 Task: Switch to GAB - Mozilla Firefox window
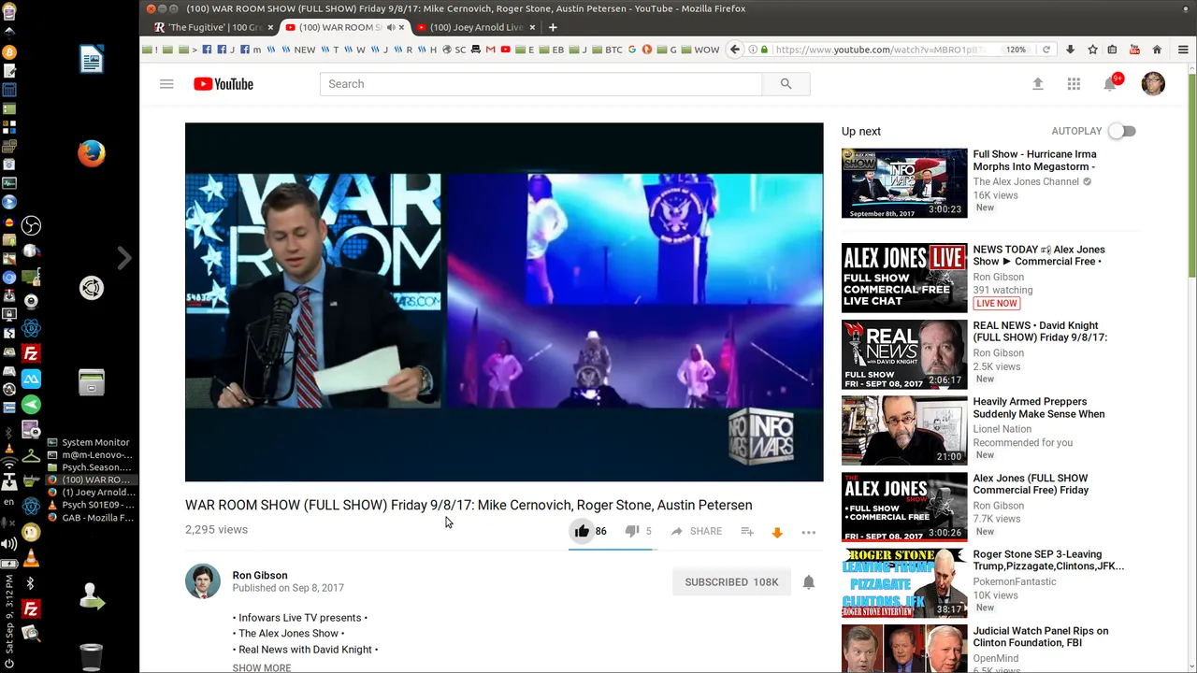(90, 517)
